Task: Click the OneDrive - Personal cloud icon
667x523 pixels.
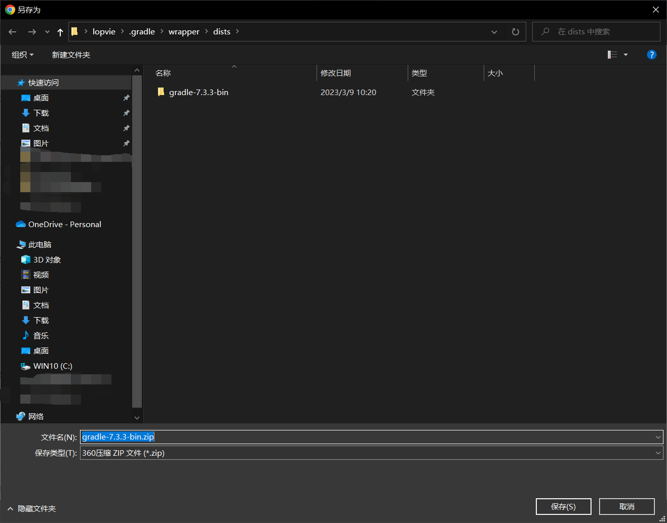Action: point(20,224)
